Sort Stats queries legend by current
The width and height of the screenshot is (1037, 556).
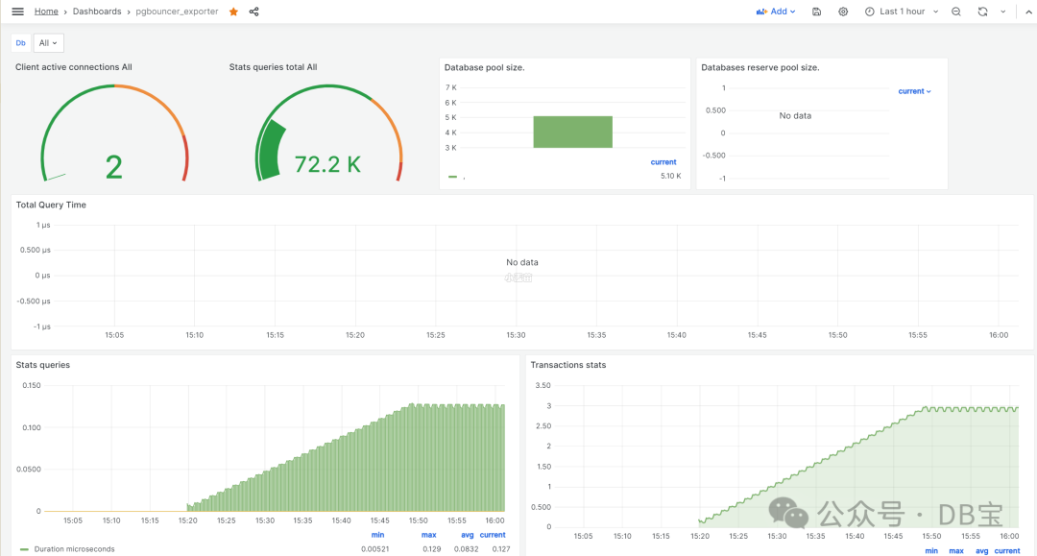coord(493,535)
